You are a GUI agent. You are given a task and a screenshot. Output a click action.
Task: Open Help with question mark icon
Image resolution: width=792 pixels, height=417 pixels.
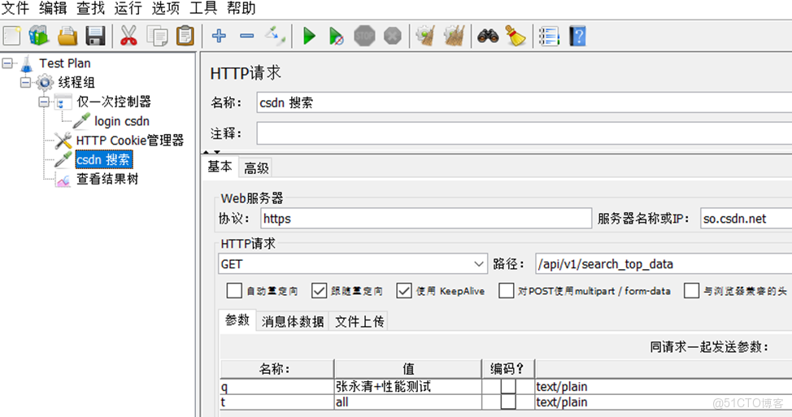(x=577, y=36)
